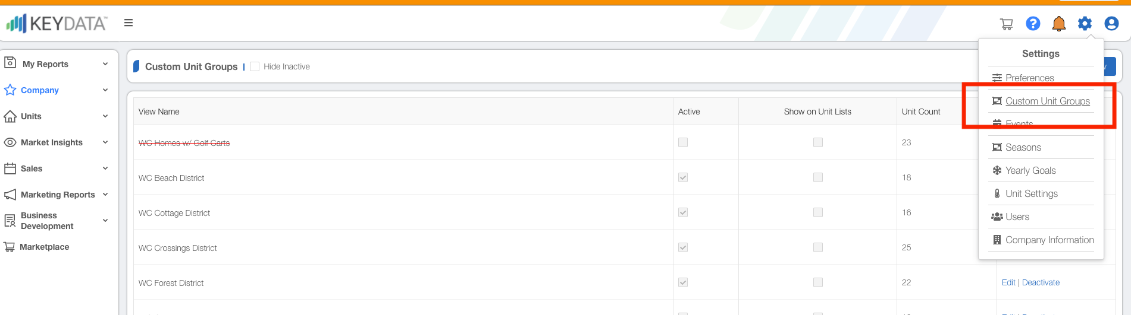This screenshot has width=1131, height=315.
Task: Click the Marketplace cart icon in sidebar
Action: 10,247
